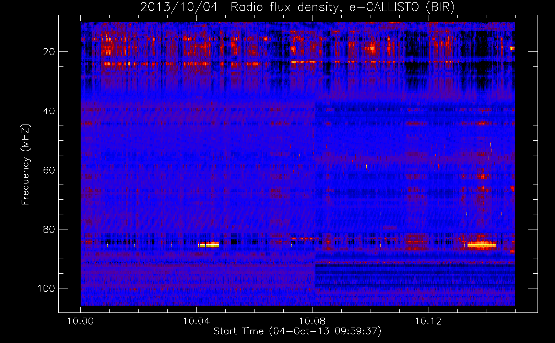This screenshot has width=555, height=343.
Task: Click the '10:04' time tick label
Action: pos(196,321)
